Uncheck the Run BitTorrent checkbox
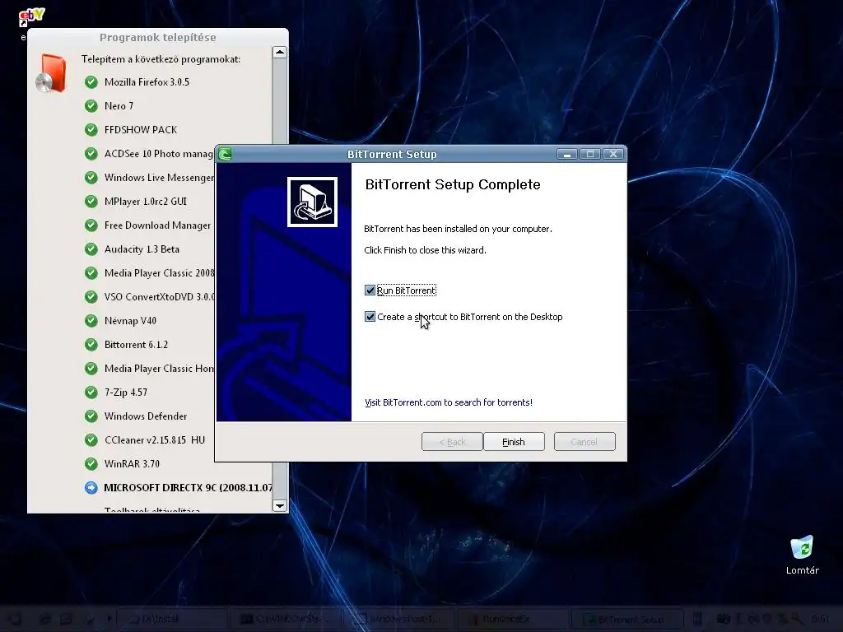Viewport: 843px width, 632px height. [370, 290]
